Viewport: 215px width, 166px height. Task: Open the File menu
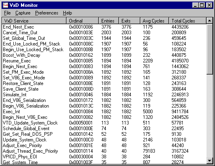pyautogui.click(x=7, y=13)
